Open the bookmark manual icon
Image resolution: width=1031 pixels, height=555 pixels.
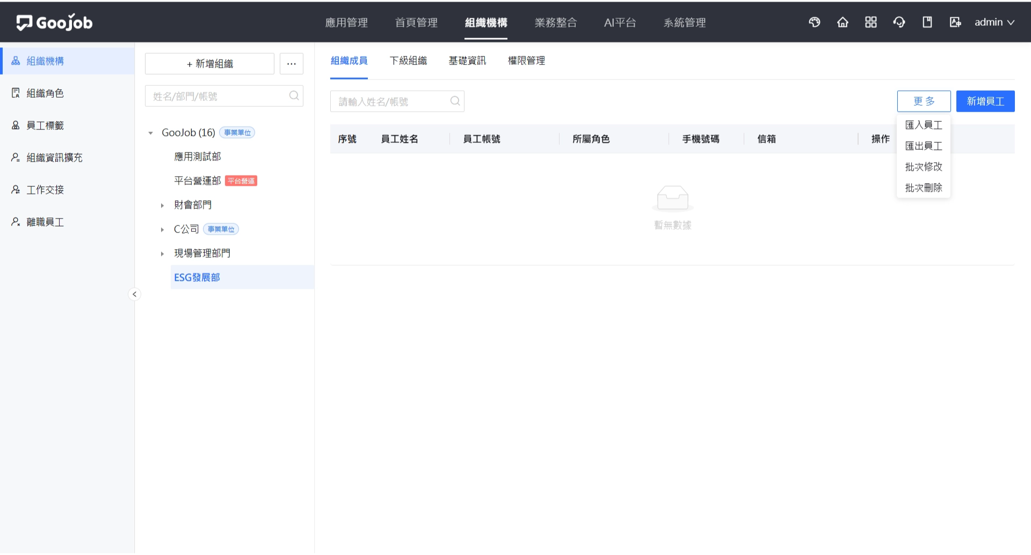coord(927,22)
